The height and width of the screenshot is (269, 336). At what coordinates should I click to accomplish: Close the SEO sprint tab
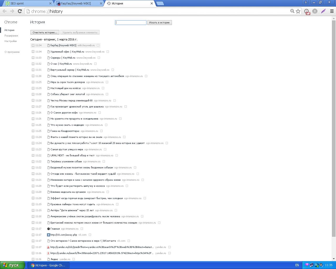[x=50, y=3]
